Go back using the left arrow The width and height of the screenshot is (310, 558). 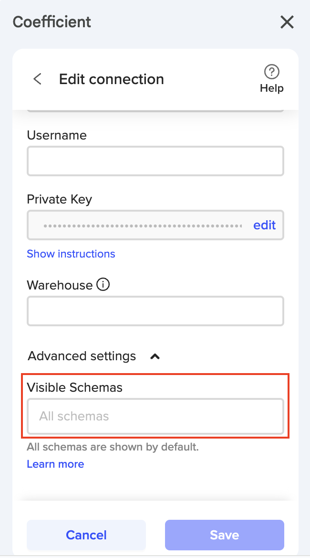(x=37, y=79)
